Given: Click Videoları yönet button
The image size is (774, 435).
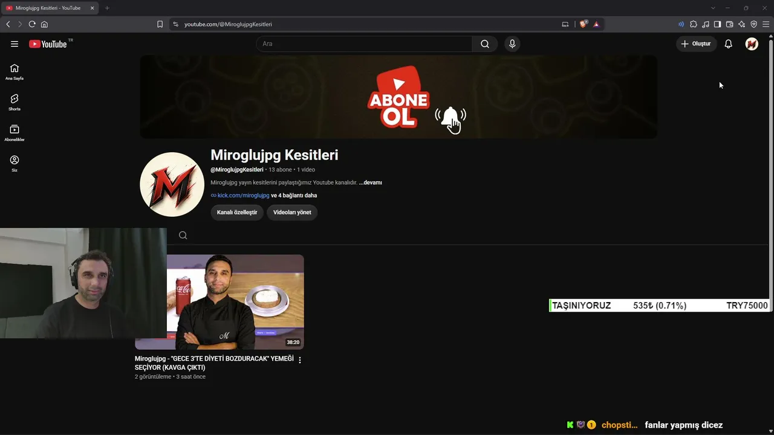Looking at the screenshot, I should coord(292,212).
